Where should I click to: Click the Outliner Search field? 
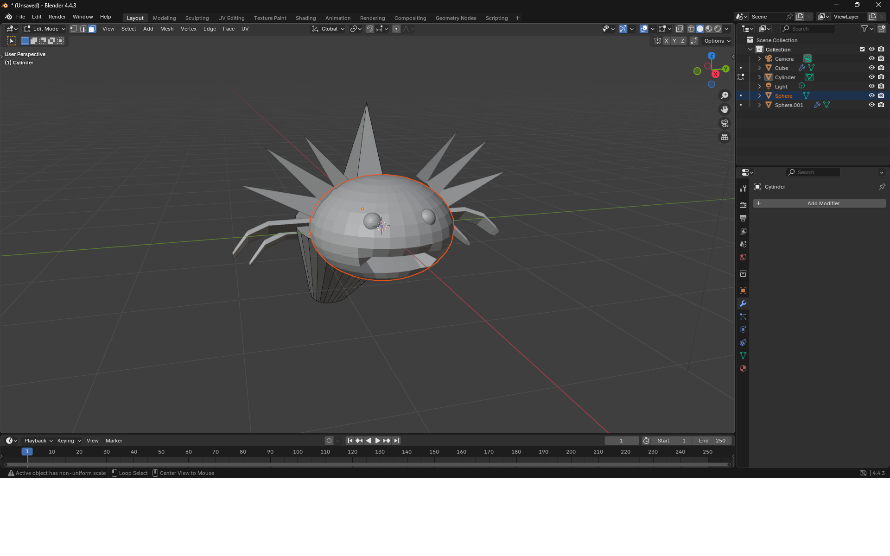click(x=807, y=29)
